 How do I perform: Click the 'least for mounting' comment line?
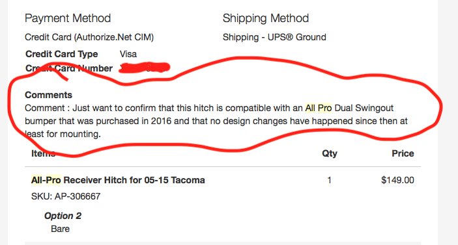63,134
